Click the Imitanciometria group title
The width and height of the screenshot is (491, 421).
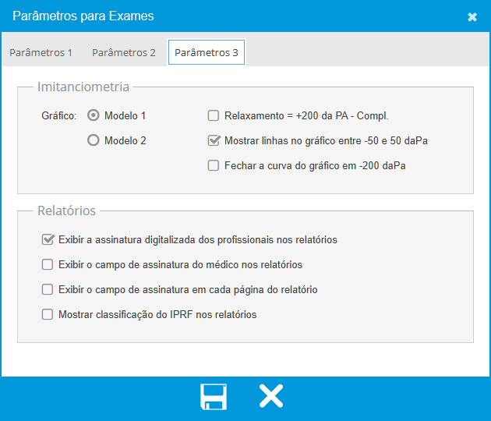tap(83, 87)
